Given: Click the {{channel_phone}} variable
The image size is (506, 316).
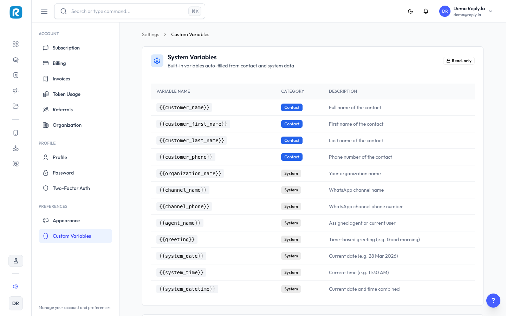Looking at the screenshot, I should click(x=184, y=206).
